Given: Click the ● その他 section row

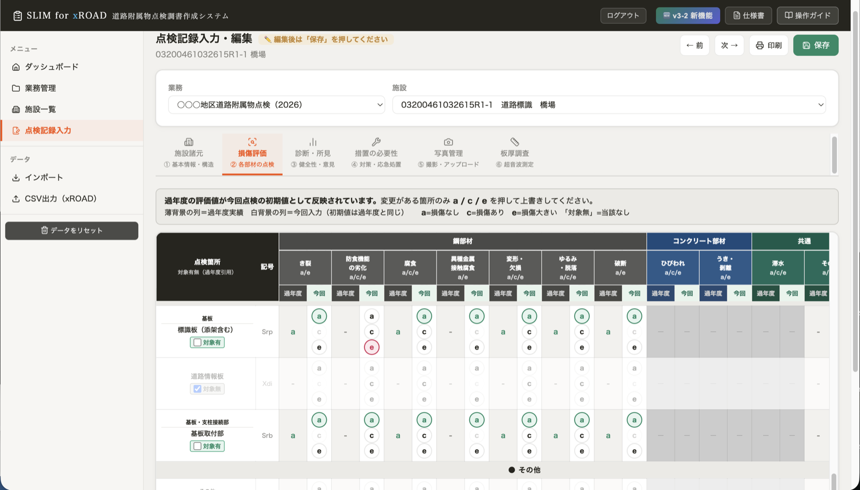Looking at the screenshot, I should pos(492,470).
